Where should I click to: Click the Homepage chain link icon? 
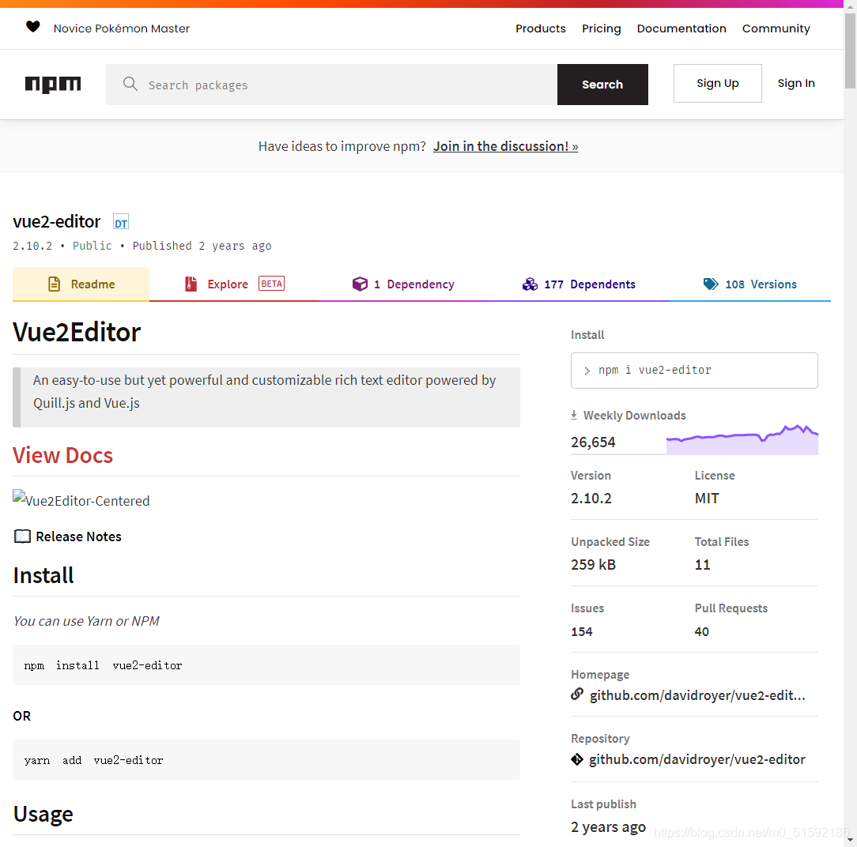pos(577,694)
